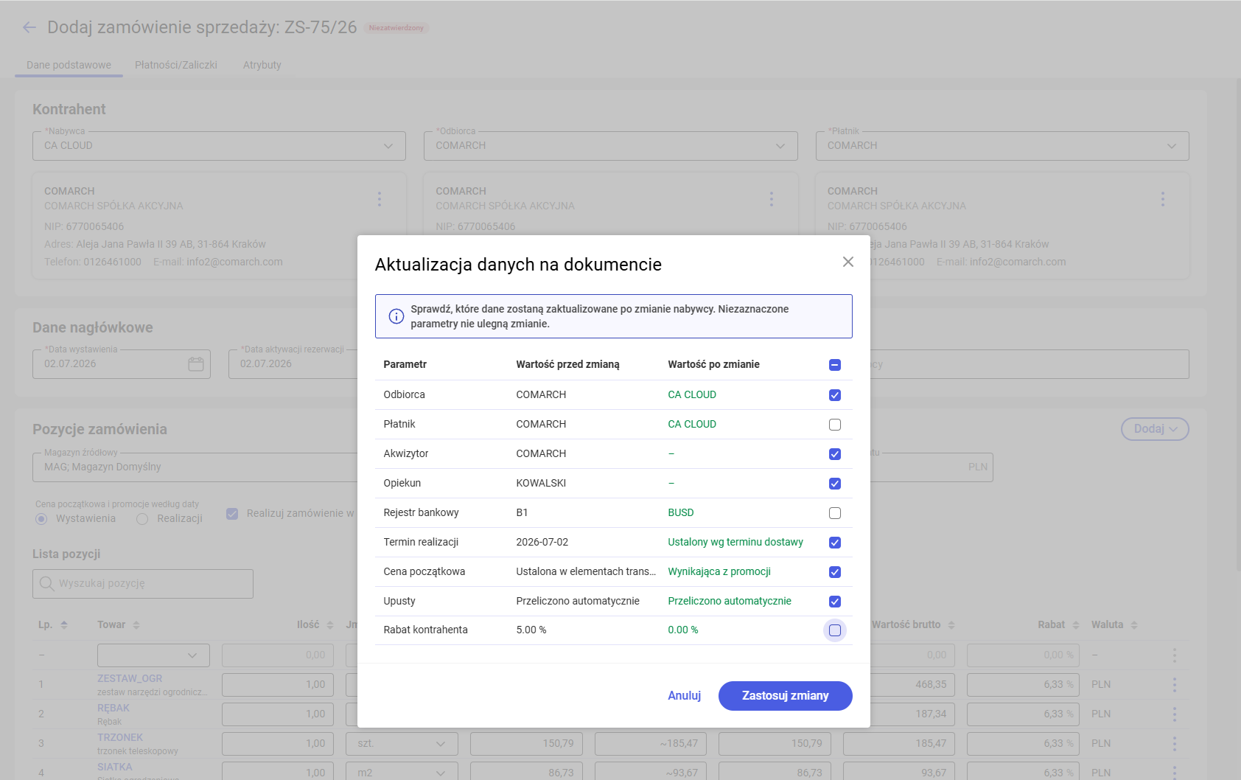This screenshot has width=1241, height=780.
Task: Open the Dodaj dropdown button
Action: [1155, 429]
